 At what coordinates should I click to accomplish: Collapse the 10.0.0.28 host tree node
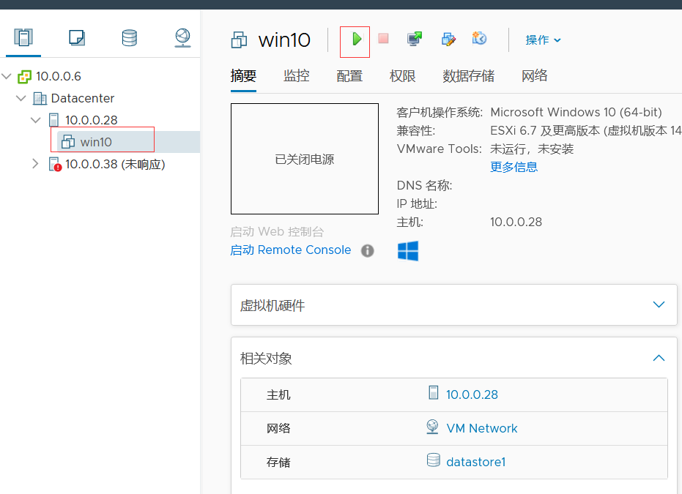tap(36, 120)
